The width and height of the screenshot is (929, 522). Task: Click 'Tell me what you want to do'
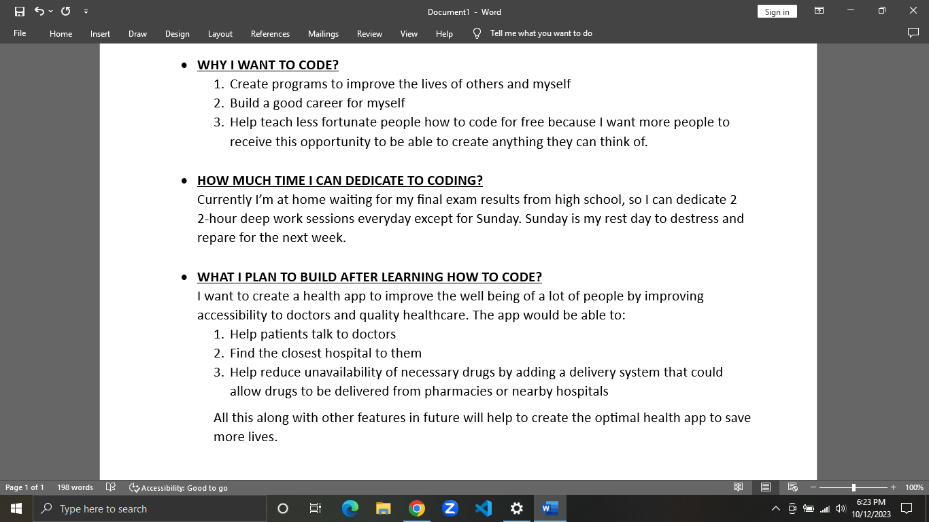click(x=541, y=33)
